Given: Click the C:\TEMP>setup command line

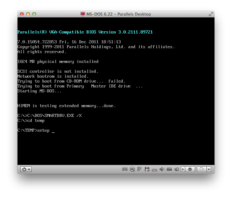Looking at the screenshot, I should coord(36,130).
